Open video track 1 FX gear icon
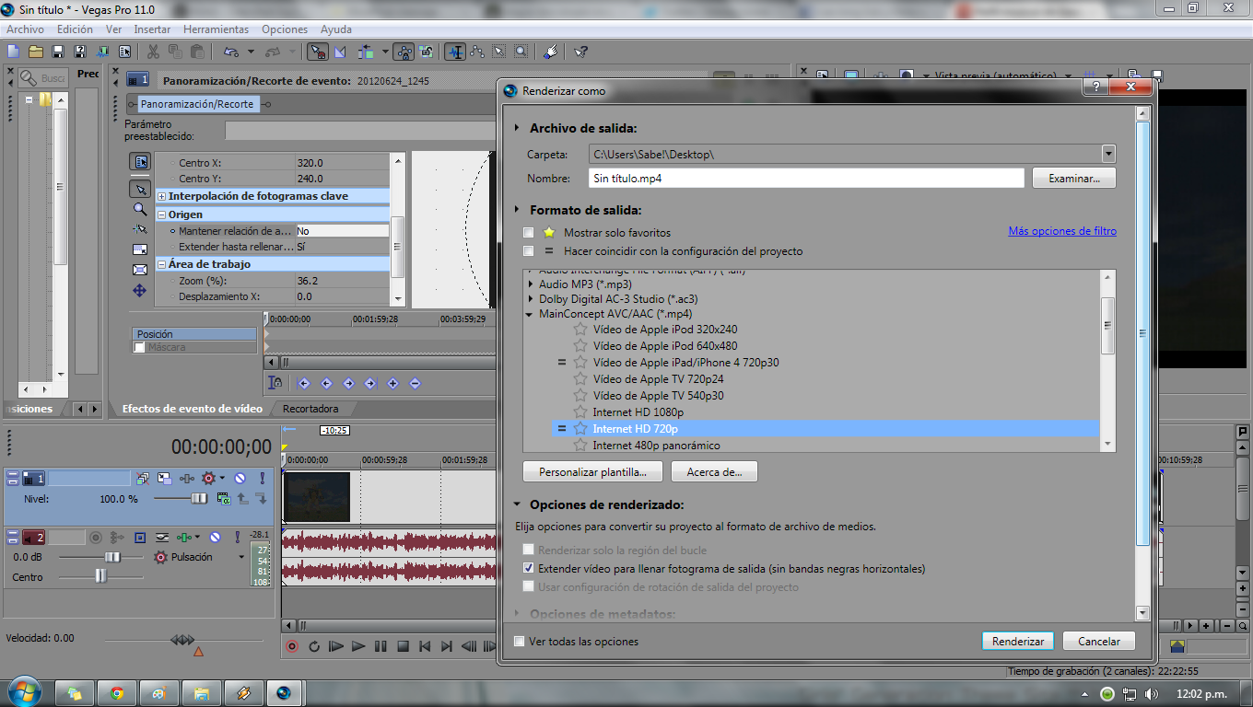Viewport: 1253px width, 707px height. tap(209, 479)
